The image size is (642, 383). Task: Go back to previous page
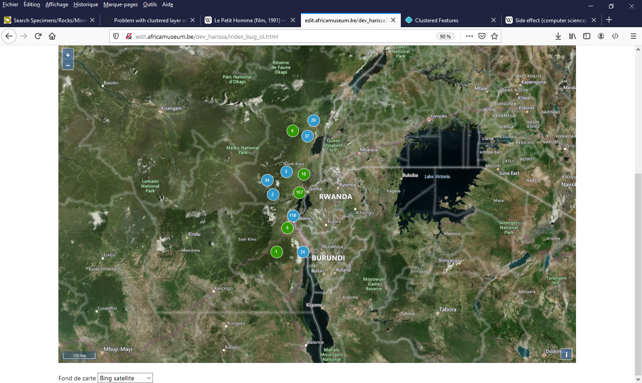9,37
